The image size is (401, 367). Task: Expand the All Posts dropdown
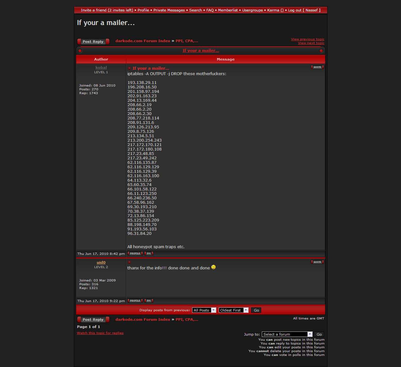point(204,310)
